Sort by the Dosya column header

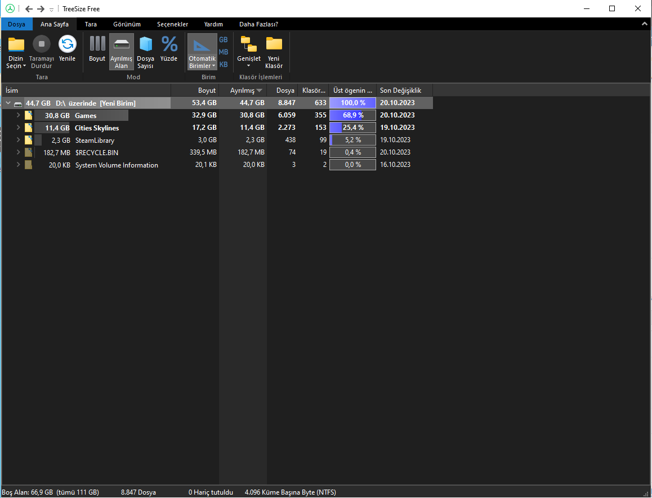click(282, 90)
